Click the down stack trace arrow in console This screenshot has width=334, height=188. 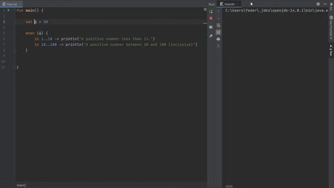click(218, 18)
